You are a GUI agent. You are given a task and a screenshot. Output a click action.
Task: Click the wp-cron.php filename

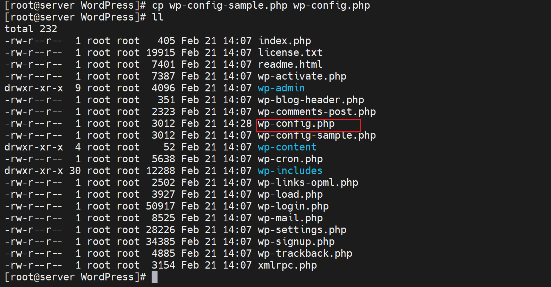[x=290, y=159]
